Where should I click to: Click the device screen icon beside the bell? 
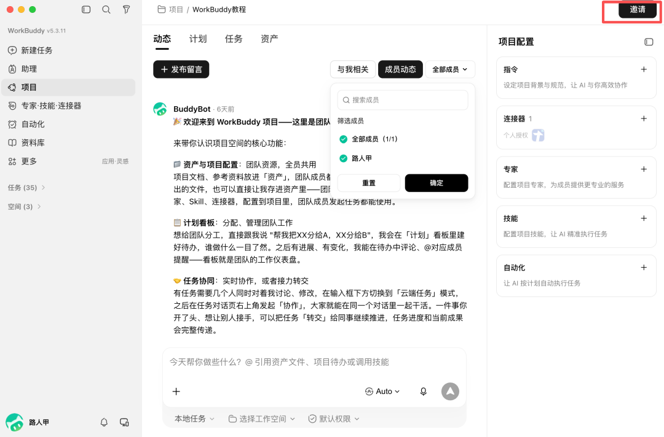tap(124, 422)
